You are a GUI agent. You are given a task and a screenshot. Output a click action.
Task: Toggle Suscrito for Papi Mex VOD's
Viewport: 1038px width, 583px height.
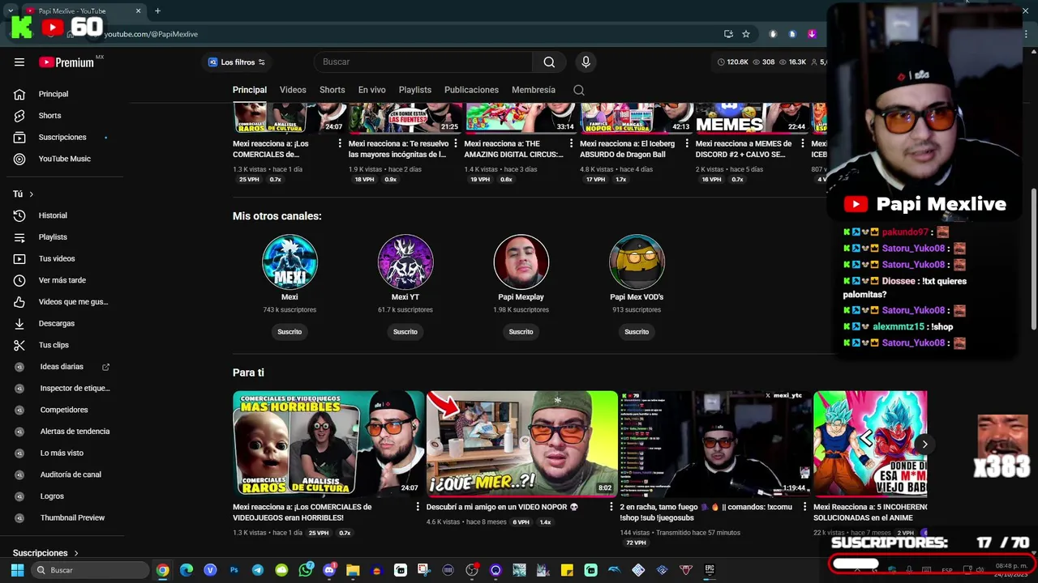click(x=637, y=332)
